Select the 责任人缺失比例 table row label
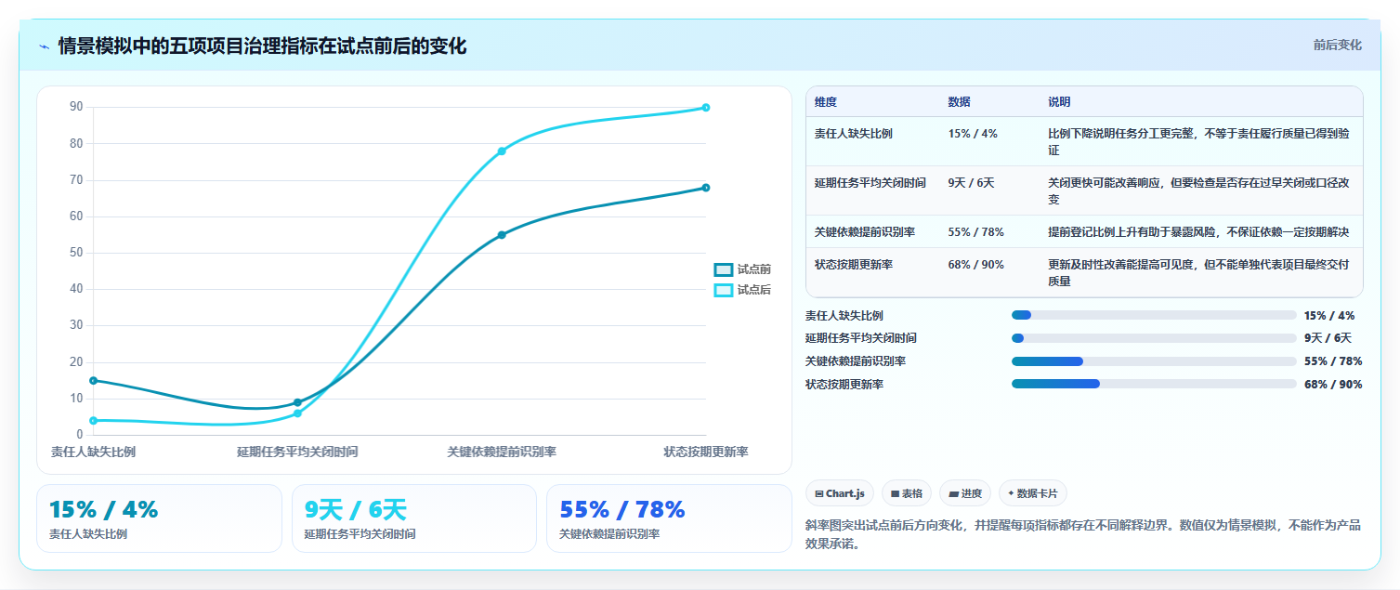 point(854,134)
